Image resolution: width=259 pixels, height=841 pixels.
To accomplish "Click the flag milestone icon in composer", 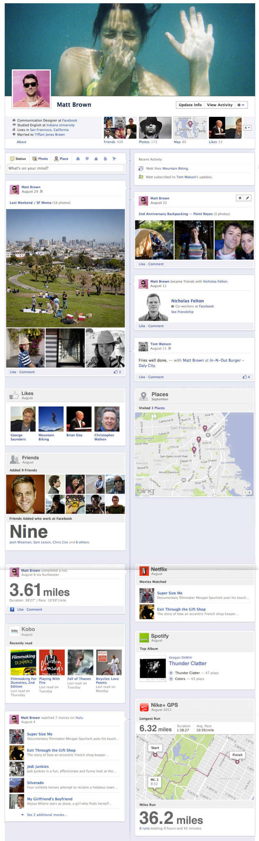I will pos(114,158).
